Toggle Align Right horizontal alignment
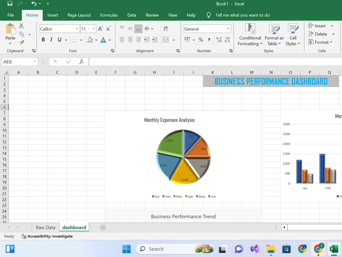This screenshot has width=342, height=257. [138, 40]
